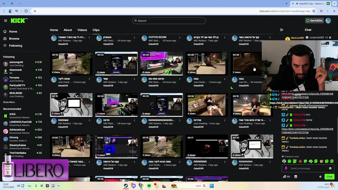
Task: Select the Clips channel tab
Action: 96,30
